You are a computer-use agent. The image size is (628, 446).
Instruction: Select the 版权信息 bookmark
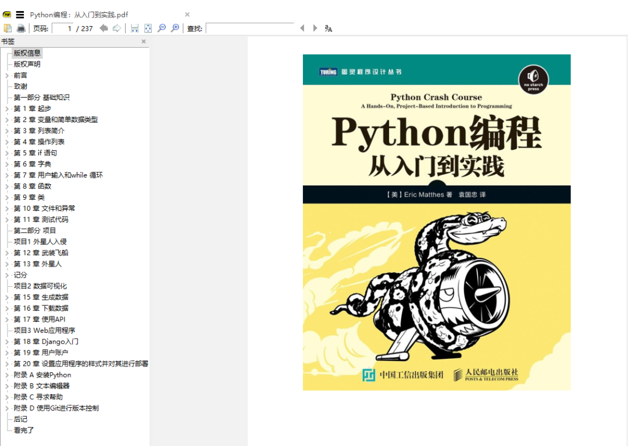27,53
